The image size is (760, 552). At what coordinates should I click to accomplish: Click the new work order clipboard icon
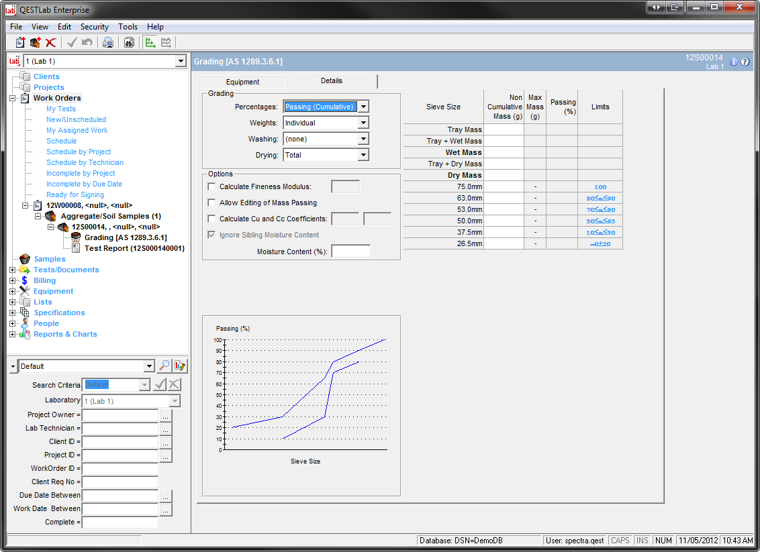(20, 43)
